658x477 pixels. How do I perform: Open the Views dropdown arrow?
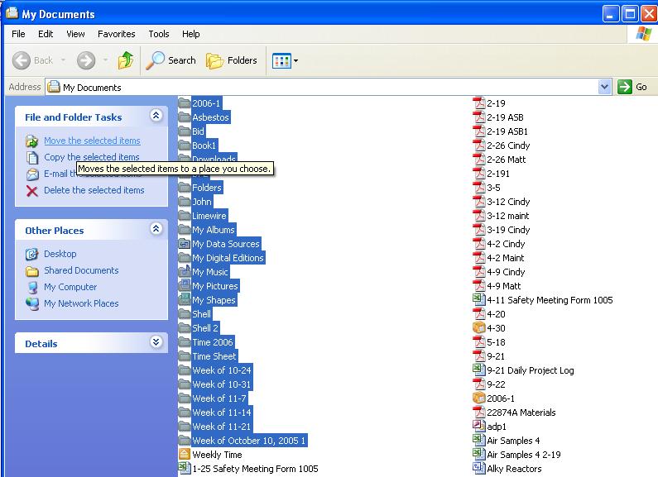[x=295, y=61]
